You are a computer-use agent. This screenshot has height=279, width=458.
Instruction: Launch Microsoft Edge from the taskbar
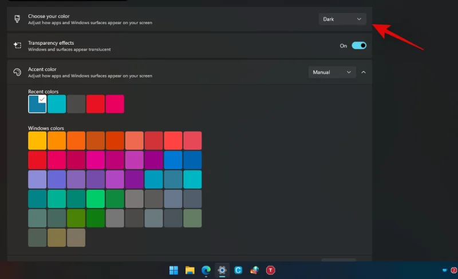[x=206, y=270]
